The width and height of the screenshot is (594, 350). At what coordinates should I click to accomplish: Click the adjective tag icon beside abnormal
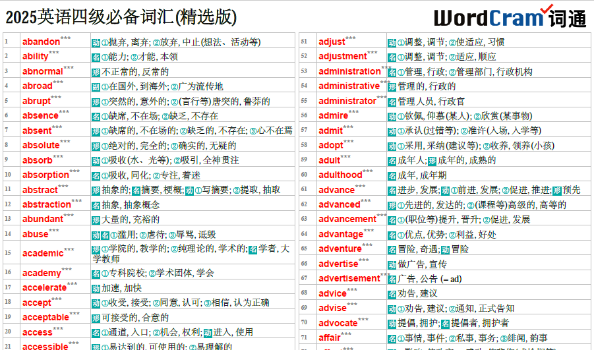pos(96,72)
